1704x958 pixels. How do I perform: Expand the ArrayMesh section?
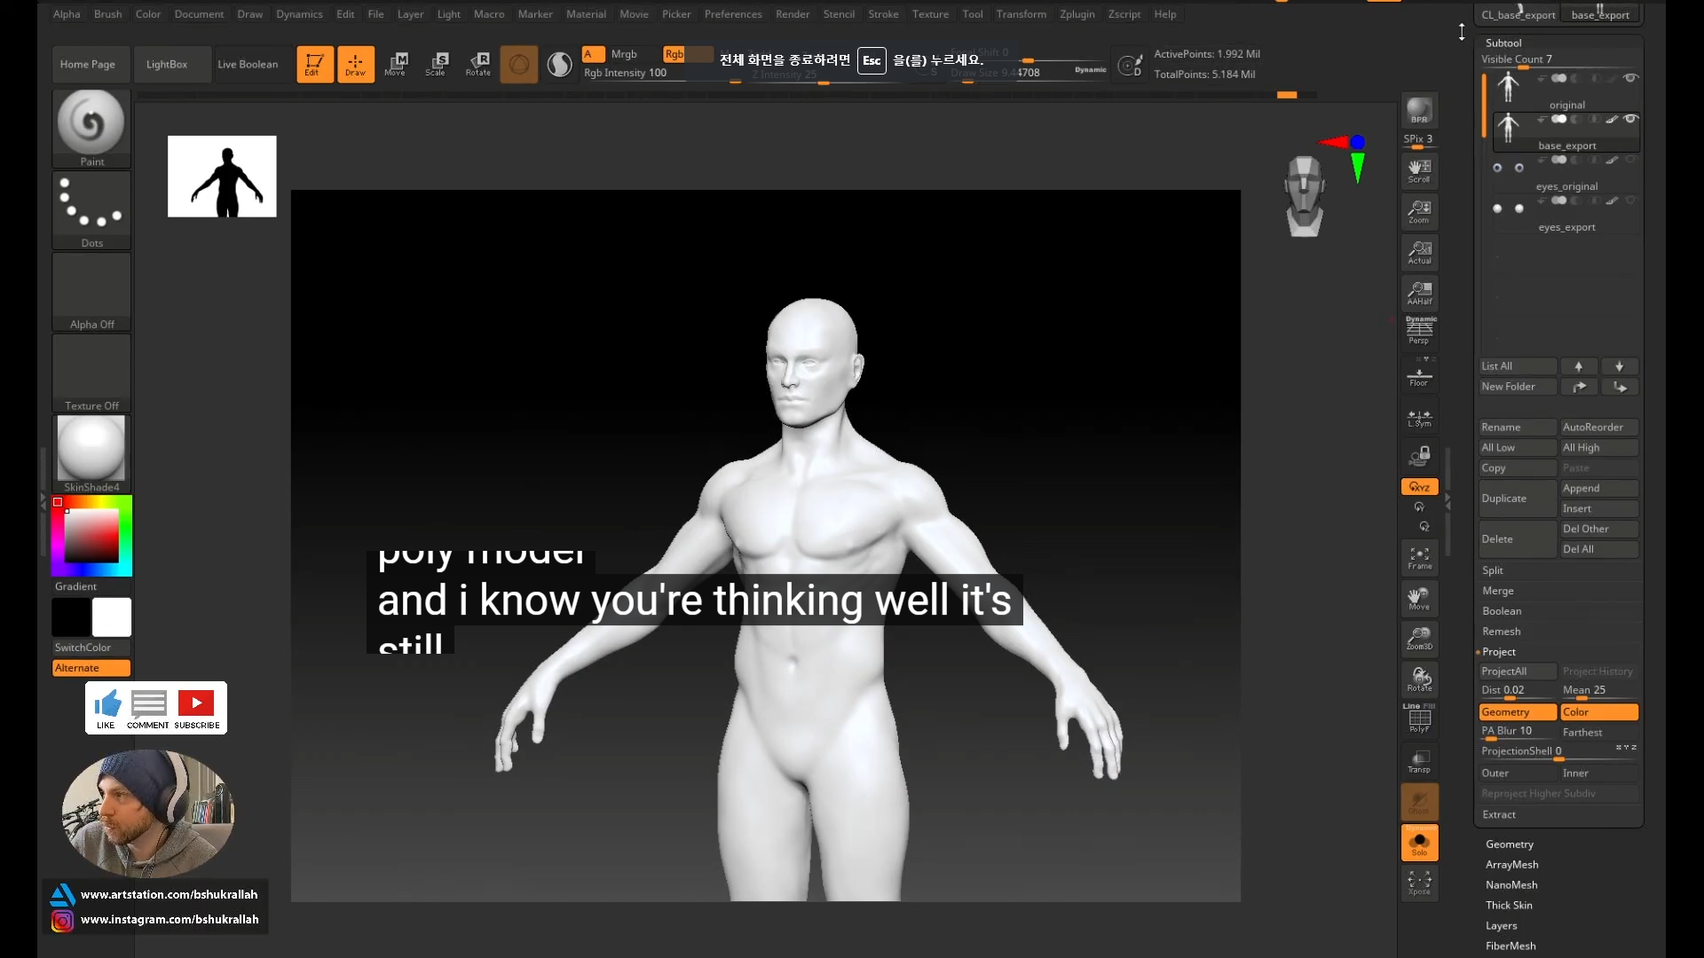coord(1511,865)
